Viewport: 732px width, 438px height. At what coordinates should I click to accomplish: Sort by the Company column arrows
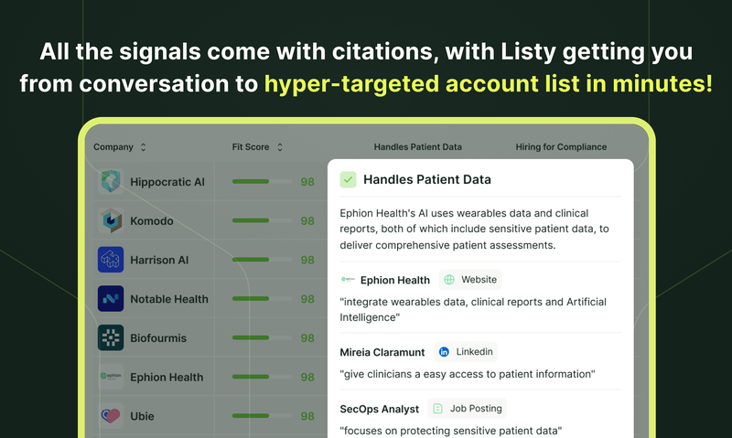(x=144, y=147)
